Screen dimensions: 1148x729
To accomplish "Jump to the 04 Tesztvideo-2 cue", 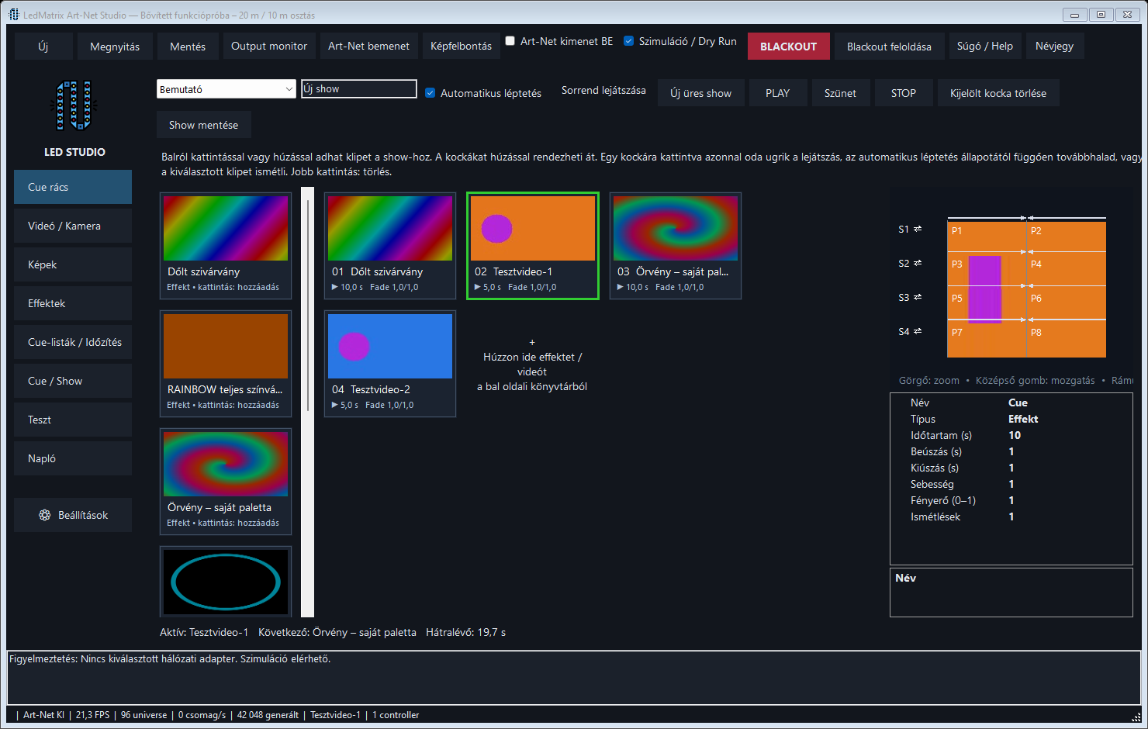I will click(x=390, y=364).
